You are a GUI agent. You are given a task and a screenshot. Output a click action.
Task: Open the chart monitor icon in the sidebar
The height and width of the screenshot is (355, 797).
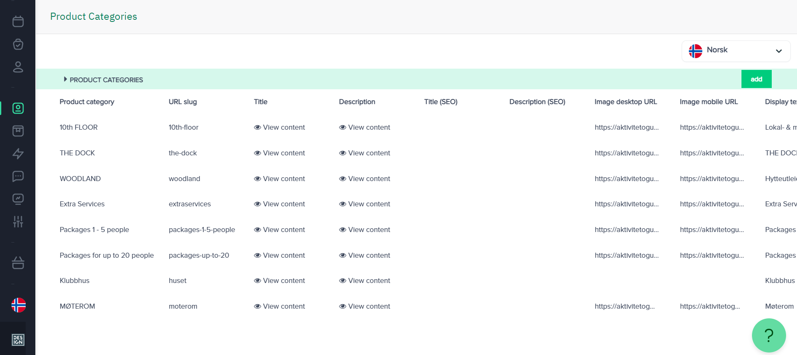18,199
